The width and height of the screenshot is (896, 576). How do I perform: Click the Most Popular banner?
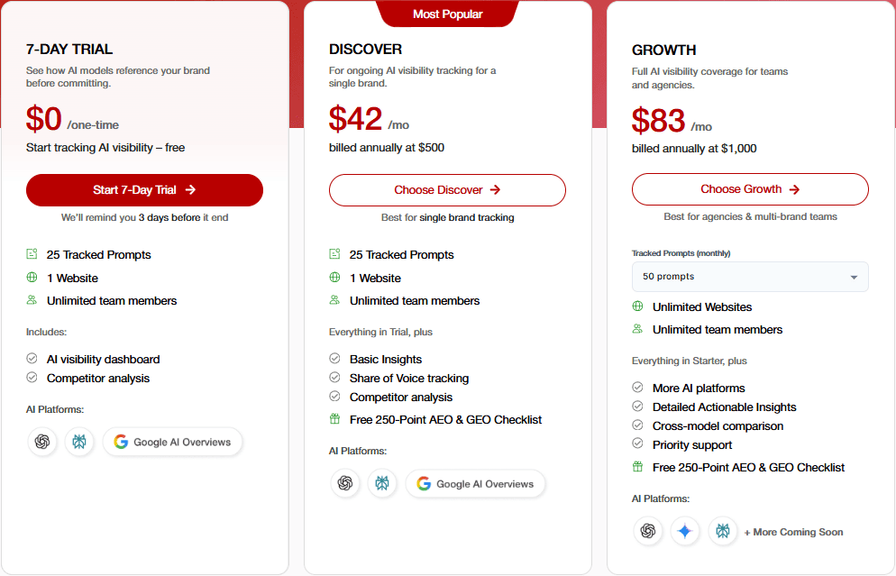tap(447, 14)
